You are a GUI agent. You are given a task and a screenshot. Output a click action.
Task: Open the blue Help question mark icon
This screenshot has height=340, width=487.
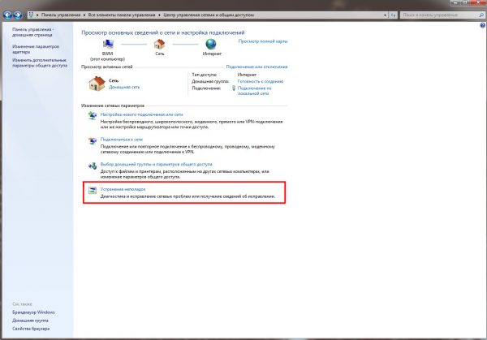coord(482,26)
